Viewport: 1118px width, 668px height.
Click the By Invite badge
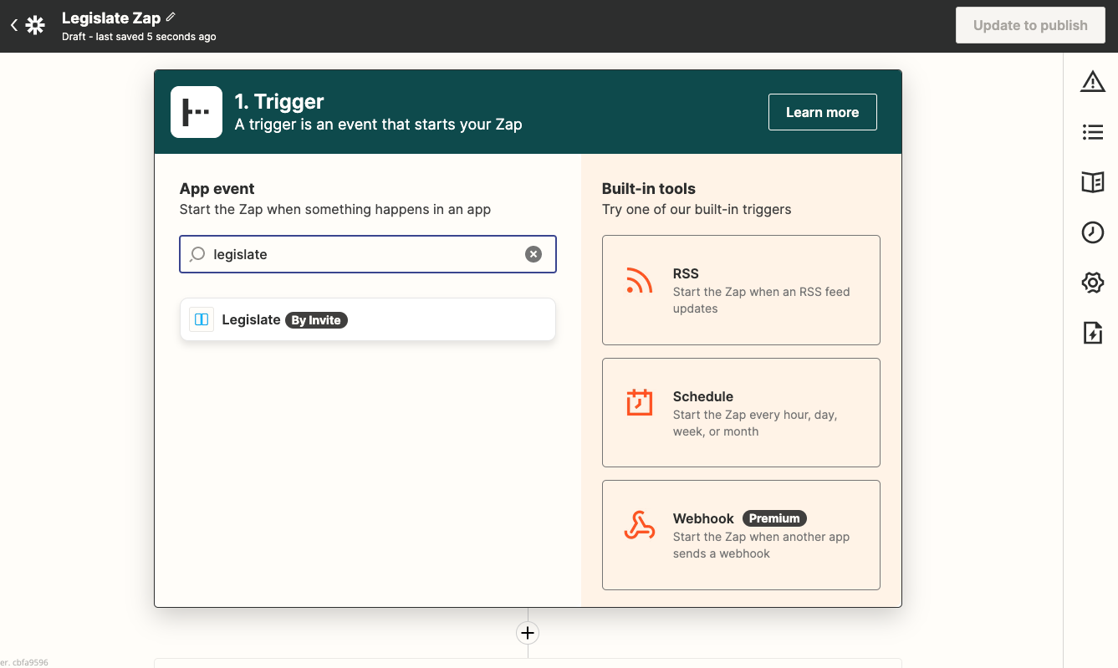(x=316, y=319)
